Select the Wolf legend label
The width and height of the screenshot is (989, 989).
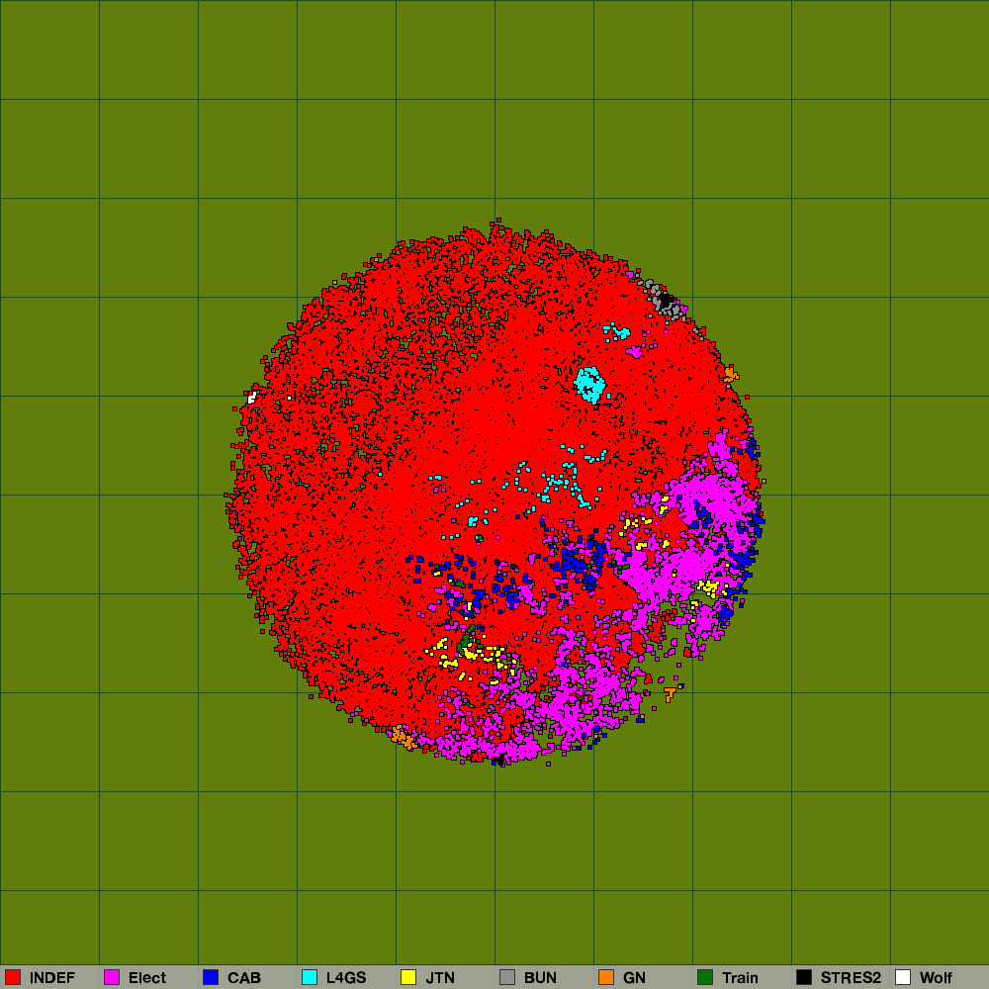(x=936, y=978)
